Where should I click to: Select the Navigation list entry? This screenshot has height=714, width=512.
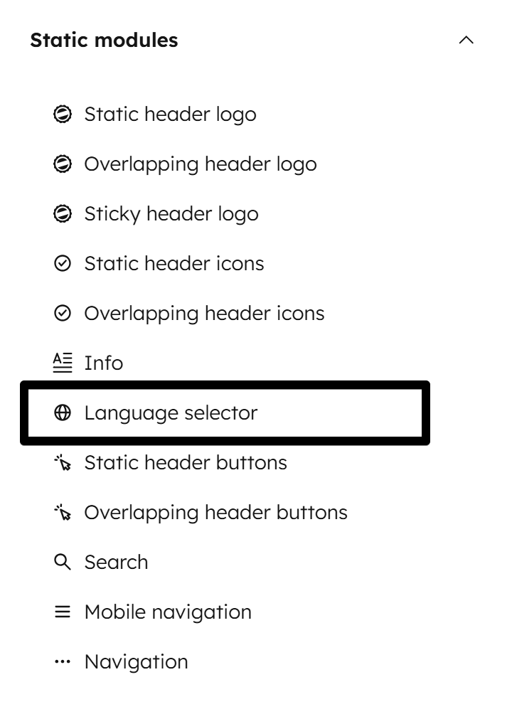click(136, 661)
